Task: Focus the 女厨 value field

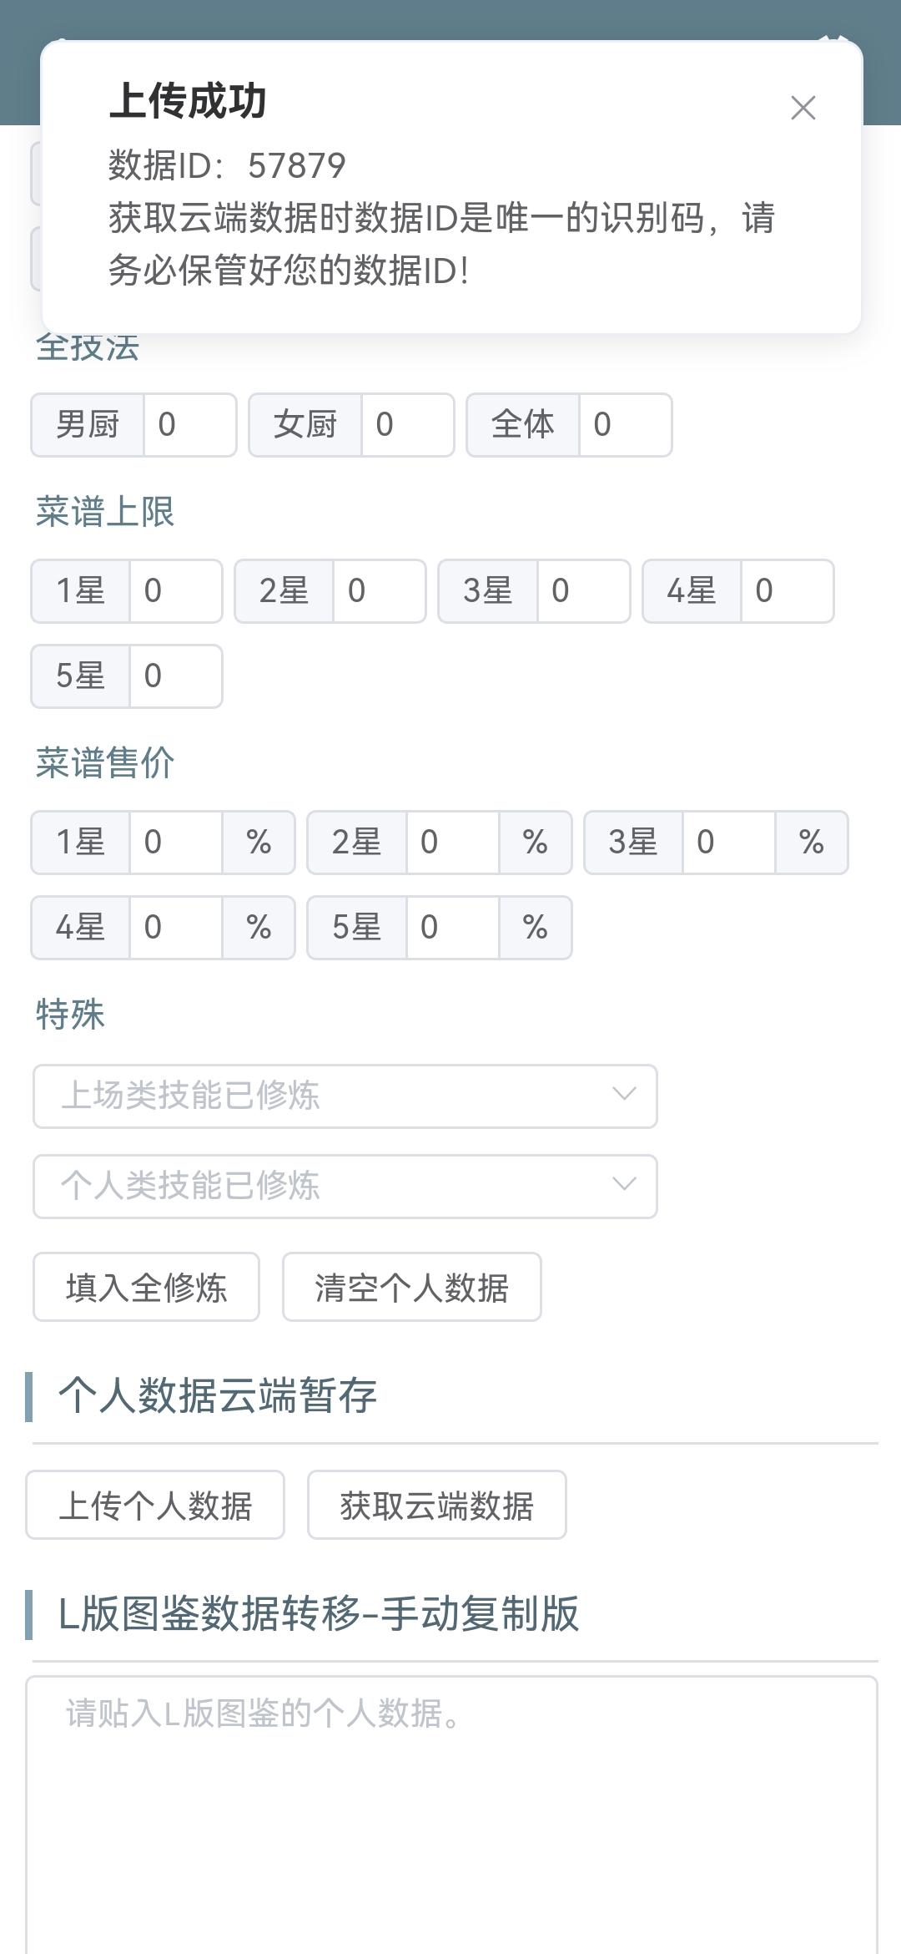Action: pyautogui.click(x=408, y=425)
